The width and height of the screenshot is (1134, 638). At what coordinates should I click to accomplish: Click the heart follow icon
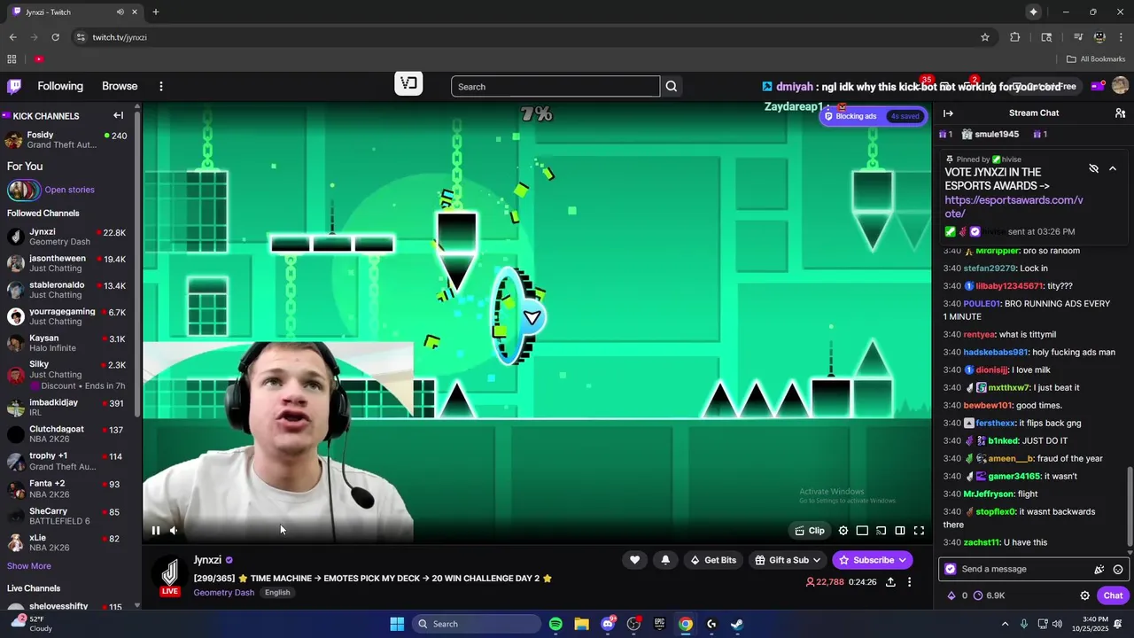pyautogui.click(x=634, y=560)
